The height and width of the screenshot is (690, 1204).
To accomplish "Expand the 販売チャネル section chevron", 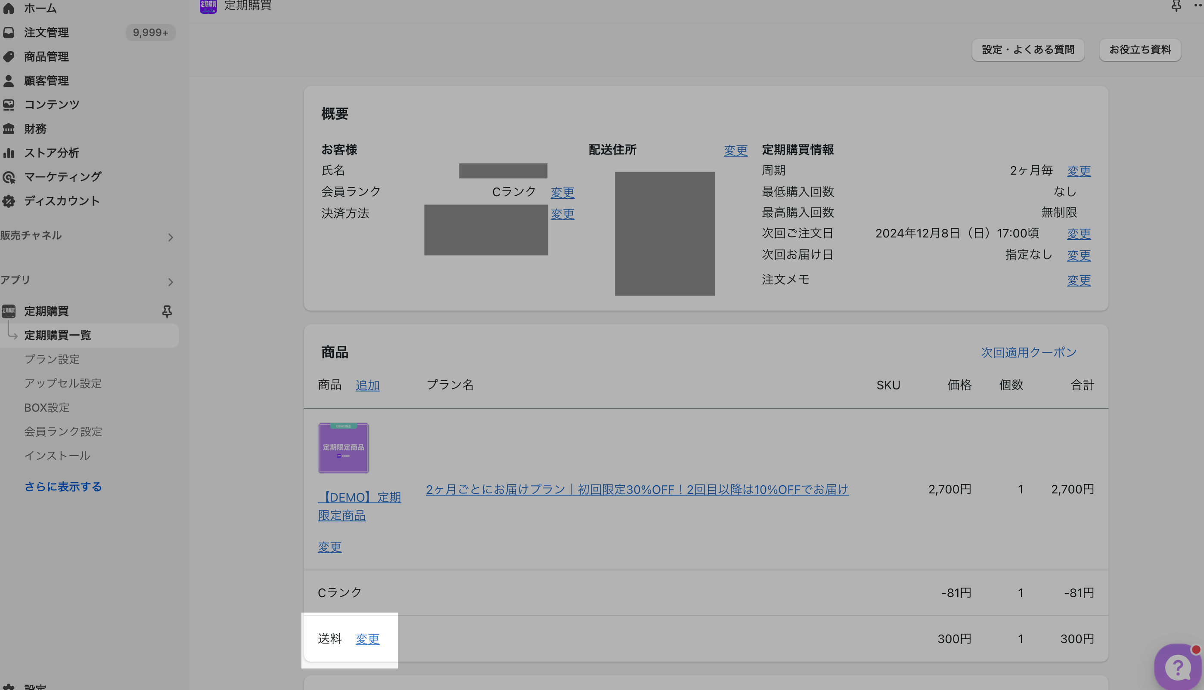I will 170,237.
